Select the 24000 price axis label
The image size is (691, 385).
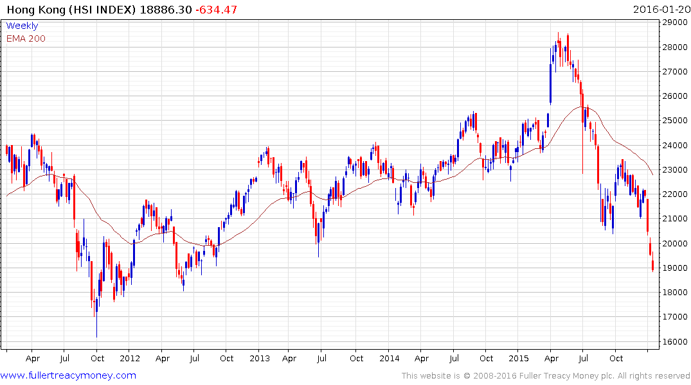[675, 145]
